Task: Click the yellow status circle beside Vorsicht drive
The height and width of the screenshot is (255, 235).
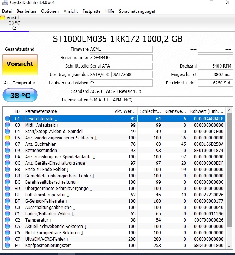Action: pyautogui.click(x=2, y=18)
